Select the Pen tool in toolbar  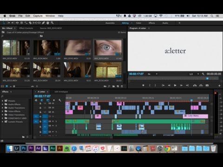click(x=43, y=23)
